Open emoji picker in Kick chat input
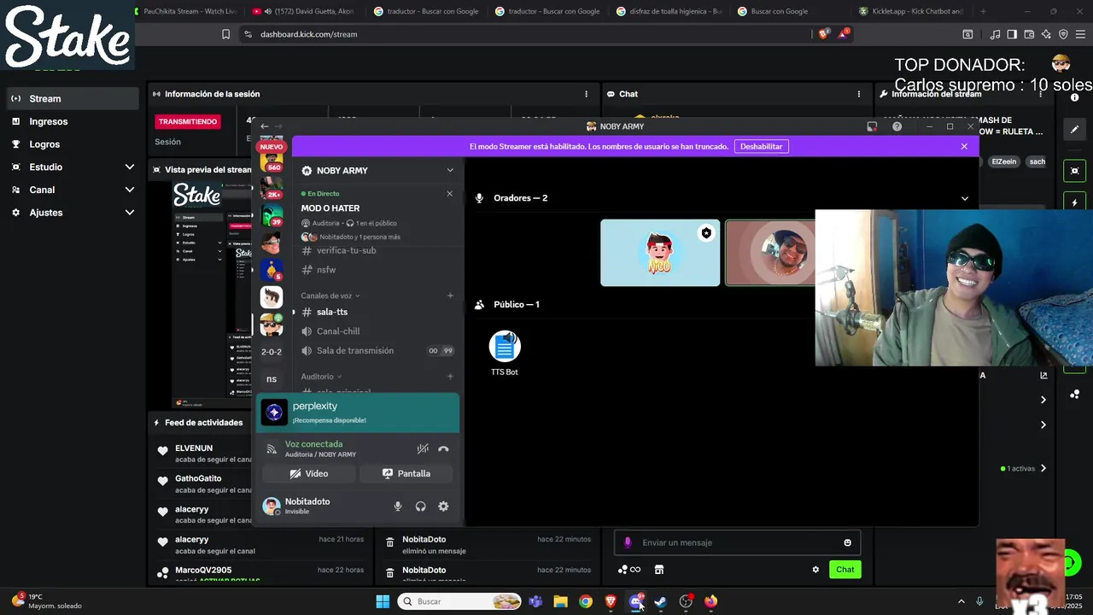The height and width of the screenshot is (615, 1093). 847,542
